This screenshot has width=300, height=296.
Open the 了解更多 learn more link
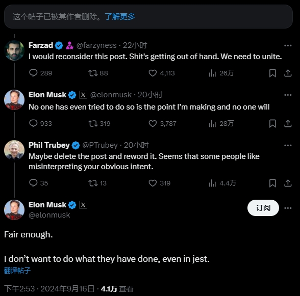(120, 17)
